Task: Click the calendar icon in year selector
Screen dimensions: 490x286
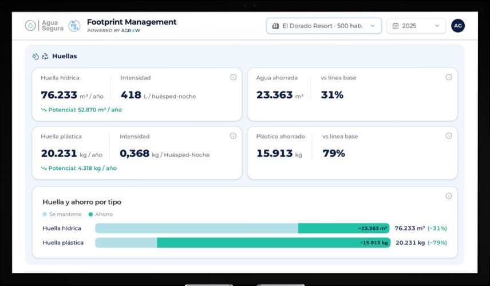Action: click(x=396, y=26)
